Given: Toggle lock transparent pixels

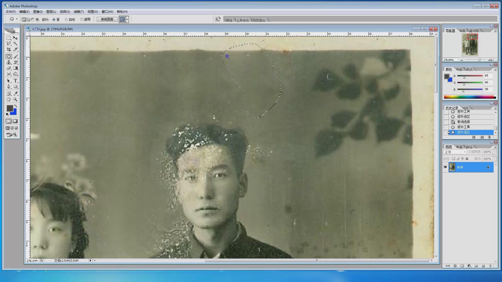Looking at the screenshot, I should 454,158.
